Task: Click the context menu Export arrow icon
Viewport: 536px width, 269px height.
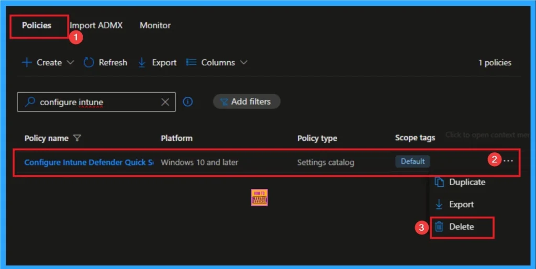Action: pos(439,205)
